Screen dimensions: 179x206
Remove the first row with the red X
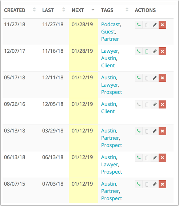click(163, 25)
